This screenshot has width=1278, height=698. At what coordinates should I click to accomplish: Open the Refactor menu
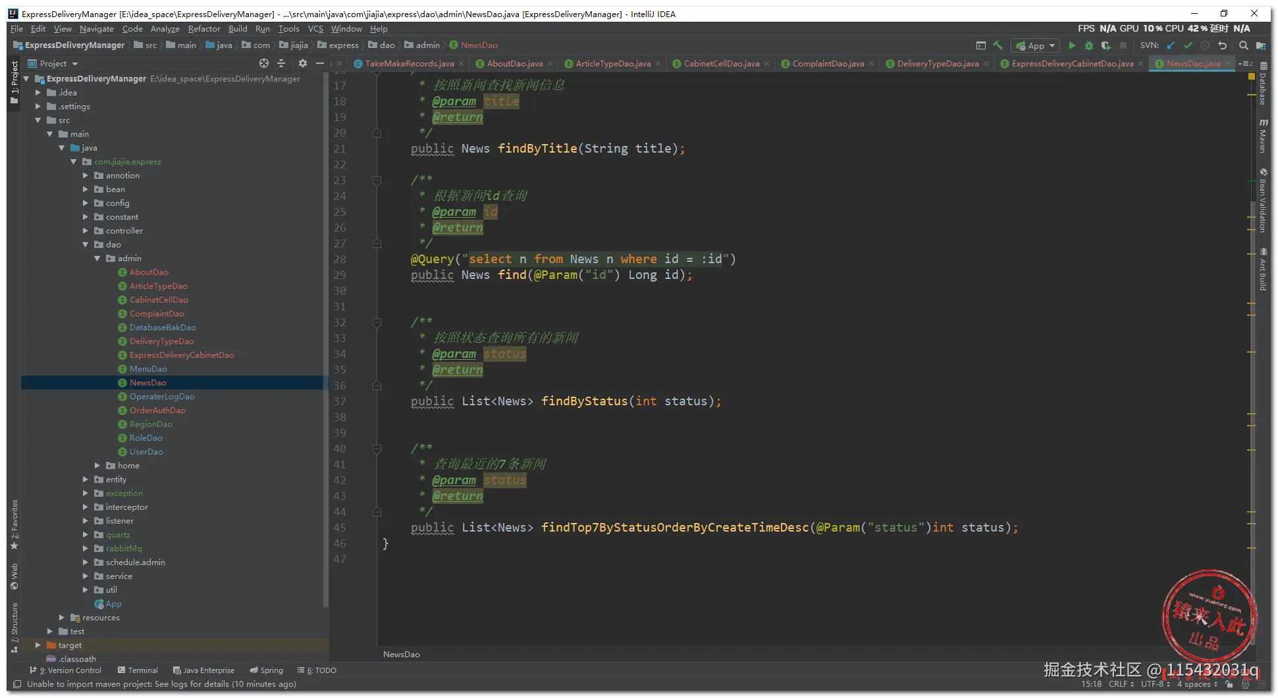click(204, 29)
